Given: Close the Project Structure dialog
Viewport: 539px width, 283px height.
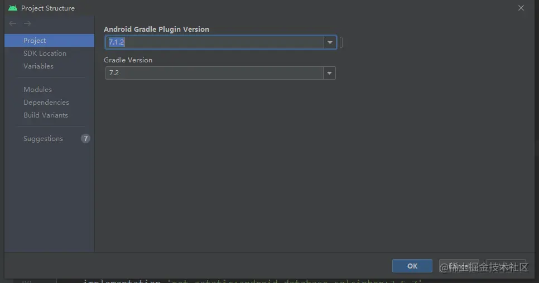Looking at the screenshot, I should pos(521,8).
